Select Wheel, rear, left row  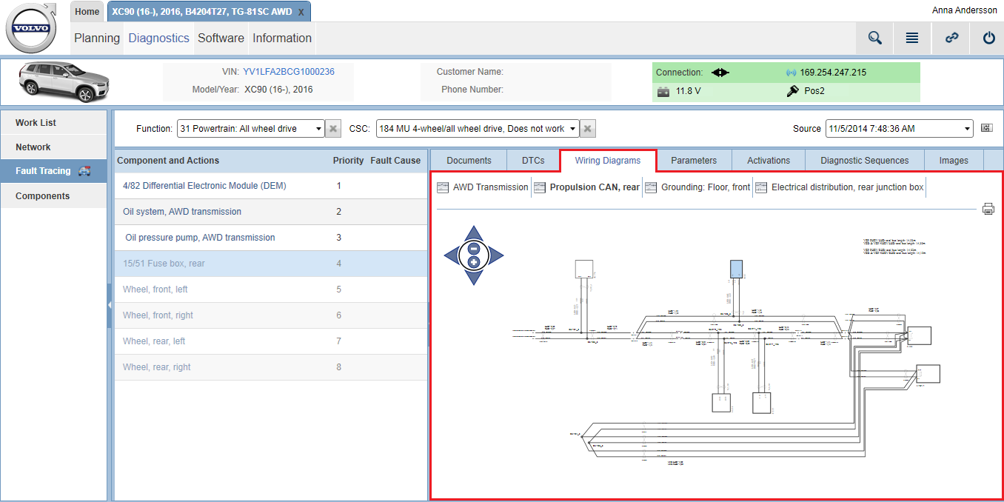click(x=271, y=341)
